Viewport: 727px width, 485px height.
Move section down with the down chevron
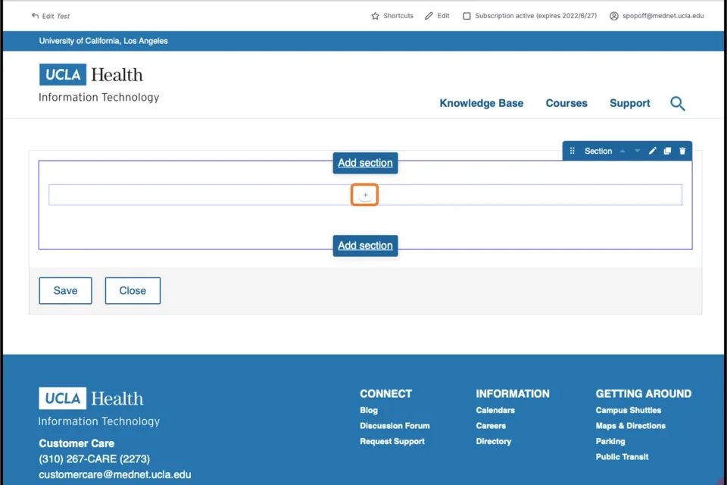636,151
